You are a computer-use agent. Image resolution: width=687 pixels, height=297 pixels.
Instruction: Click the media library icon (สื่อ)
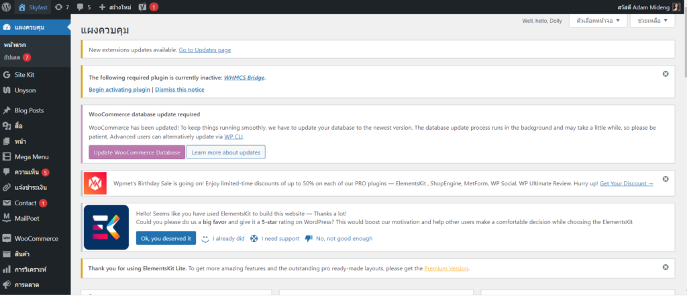7,126
